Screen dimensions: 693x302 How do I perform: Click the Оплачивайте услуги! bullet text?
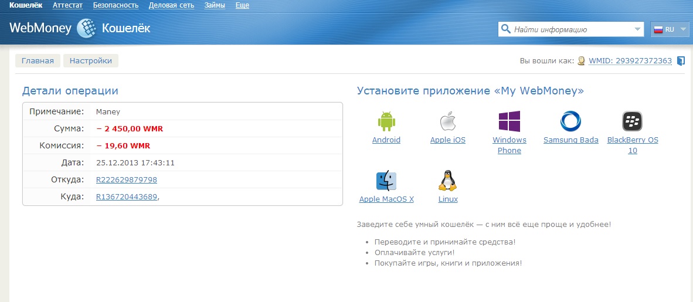click(x=415, y=253)
